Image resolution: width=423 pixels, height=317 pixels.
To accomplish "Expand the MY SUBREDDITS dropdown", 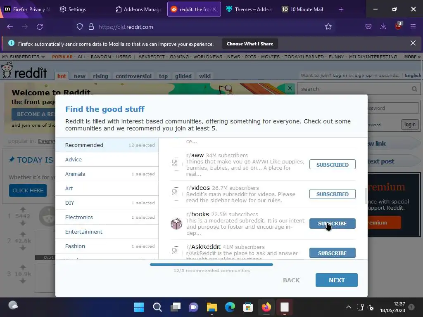I will tap(24, 57).
